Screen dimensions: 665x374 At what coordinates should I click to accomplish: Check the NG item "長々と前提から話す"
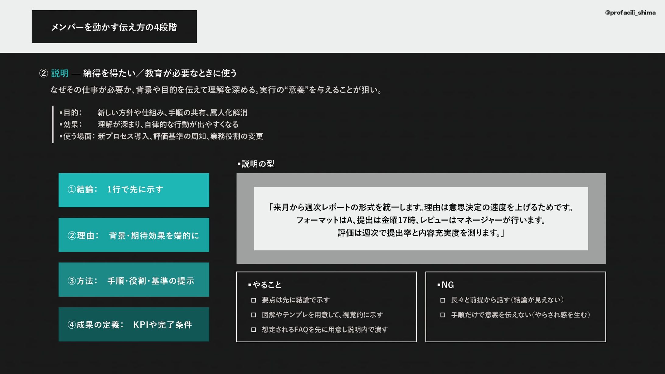pyautogui.click(x=442, y=301)
